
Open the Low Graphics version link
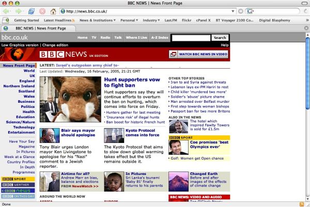[x=20, y=45]
